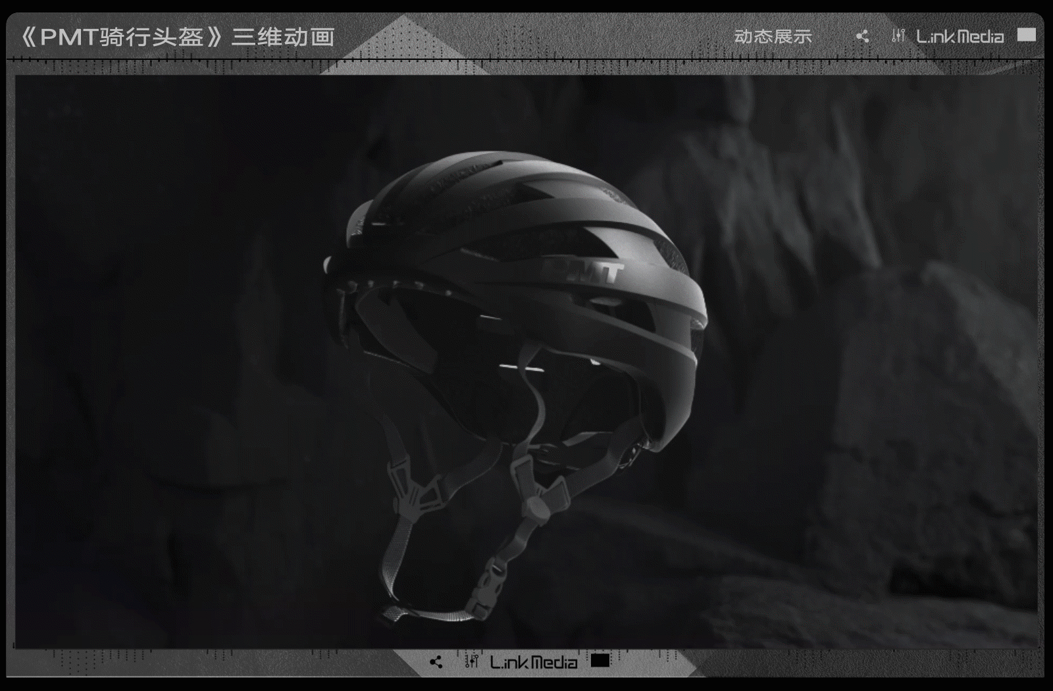The height and width of the screenshot is (691, 1053).
Task: Click the share icon in the top bar
Action: 862,36
